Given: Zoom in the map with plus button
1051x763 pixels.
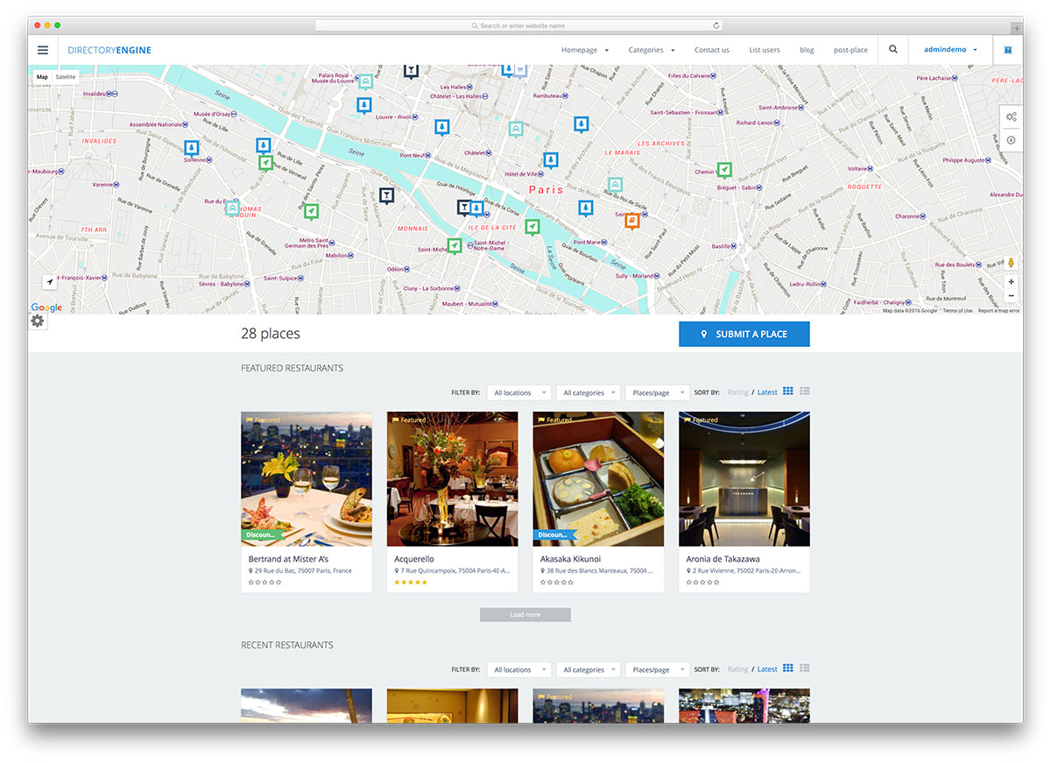Looking at the screenshot, I should [1011, 282].
